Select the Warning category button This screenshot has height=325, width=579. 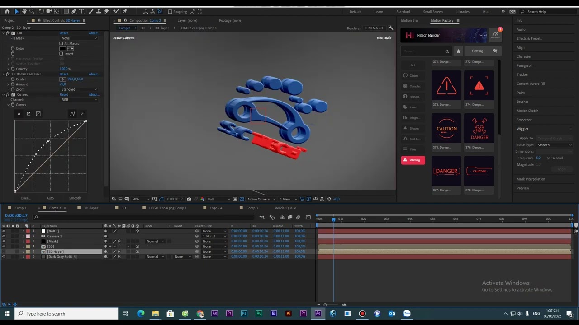413,160
